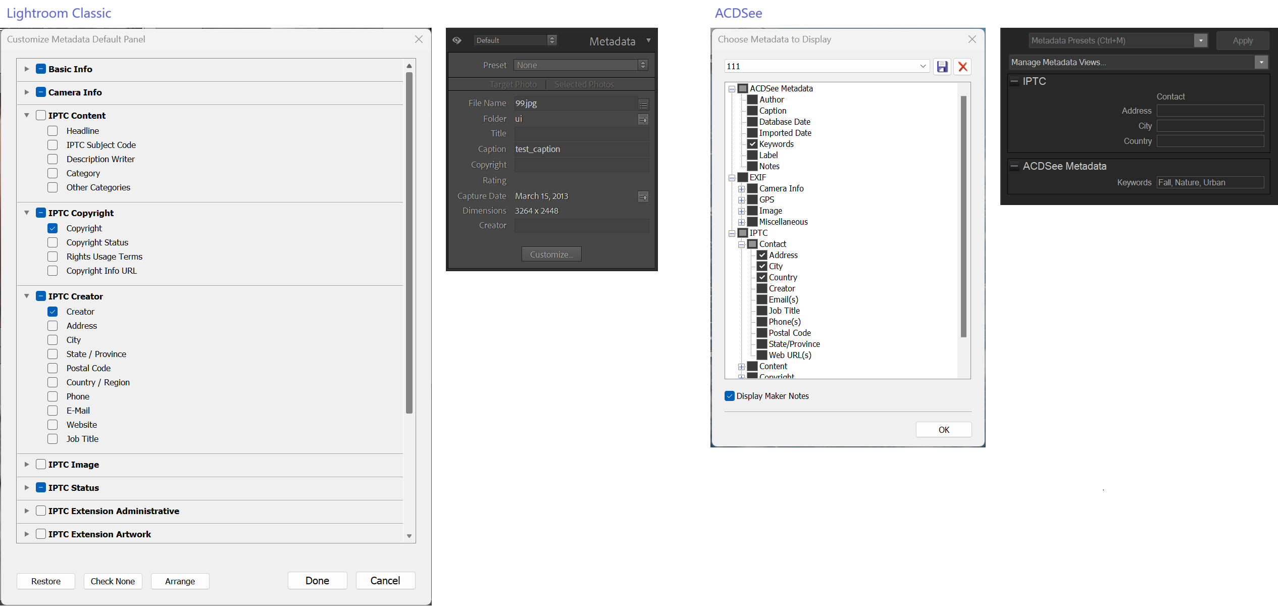Viewport: 1278px width, 606px height.
Task: Click the Check None button
Action: (113, 581)
